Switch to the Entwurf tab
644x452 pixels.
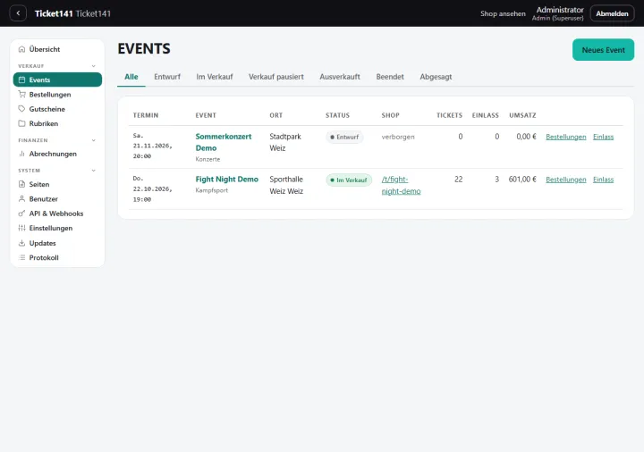[x=167, y=77]
